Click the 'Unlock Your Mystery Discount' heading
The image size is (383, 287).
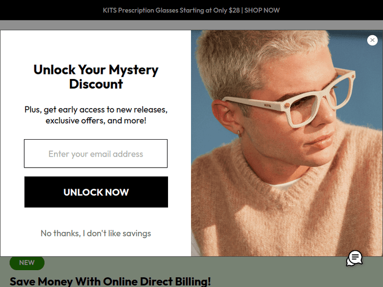coord(96,77)
